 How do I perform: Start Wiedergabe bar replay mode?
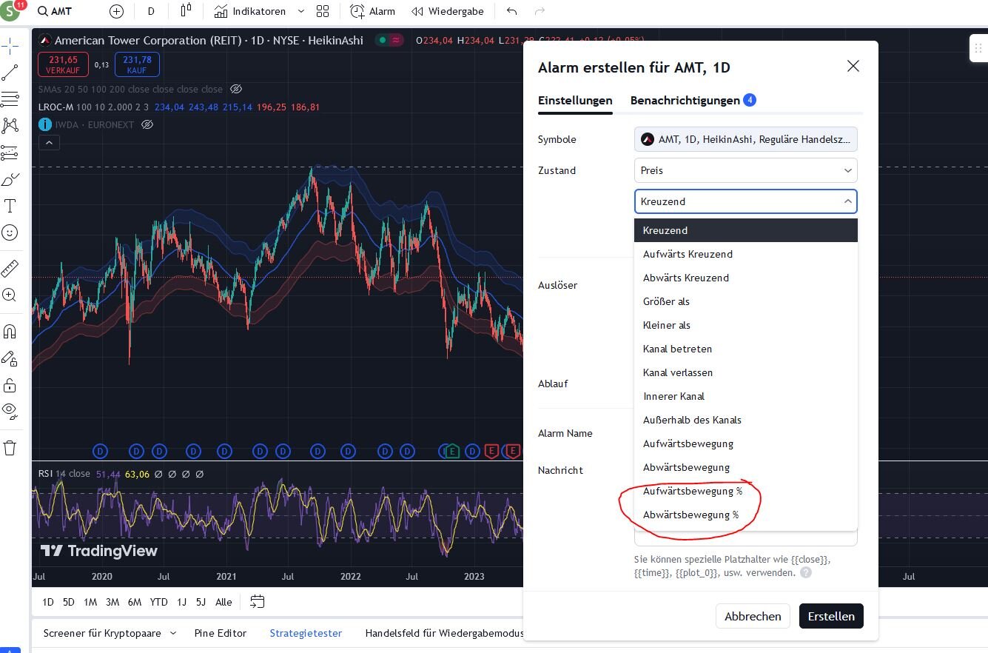pos(448,11)
